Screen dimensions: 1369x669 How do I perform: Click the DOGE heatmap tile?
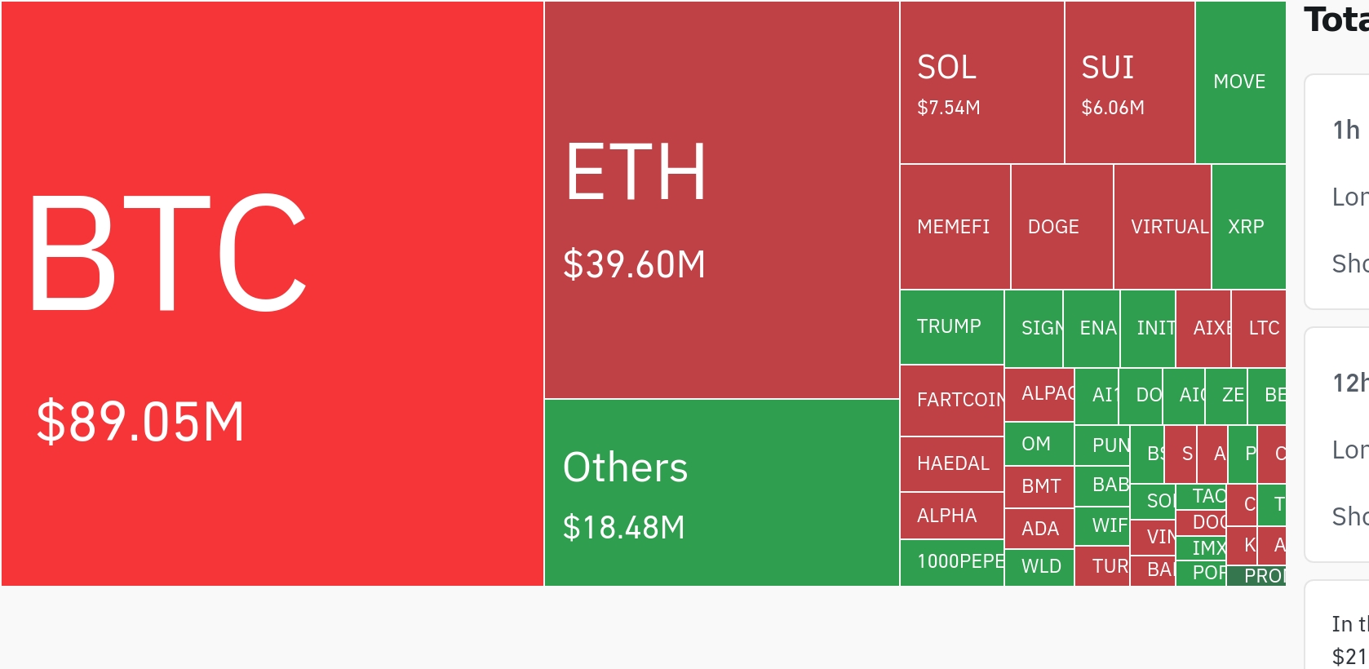click(x=1061, y=227)
